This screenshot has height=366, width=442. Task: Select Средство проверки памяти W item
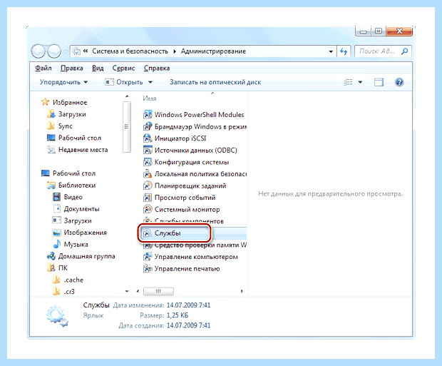[x=195, y=245]
